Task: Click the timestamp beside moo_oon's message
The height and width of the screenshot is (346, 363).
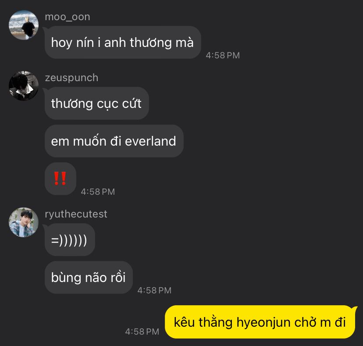Action: click(223, 55)
